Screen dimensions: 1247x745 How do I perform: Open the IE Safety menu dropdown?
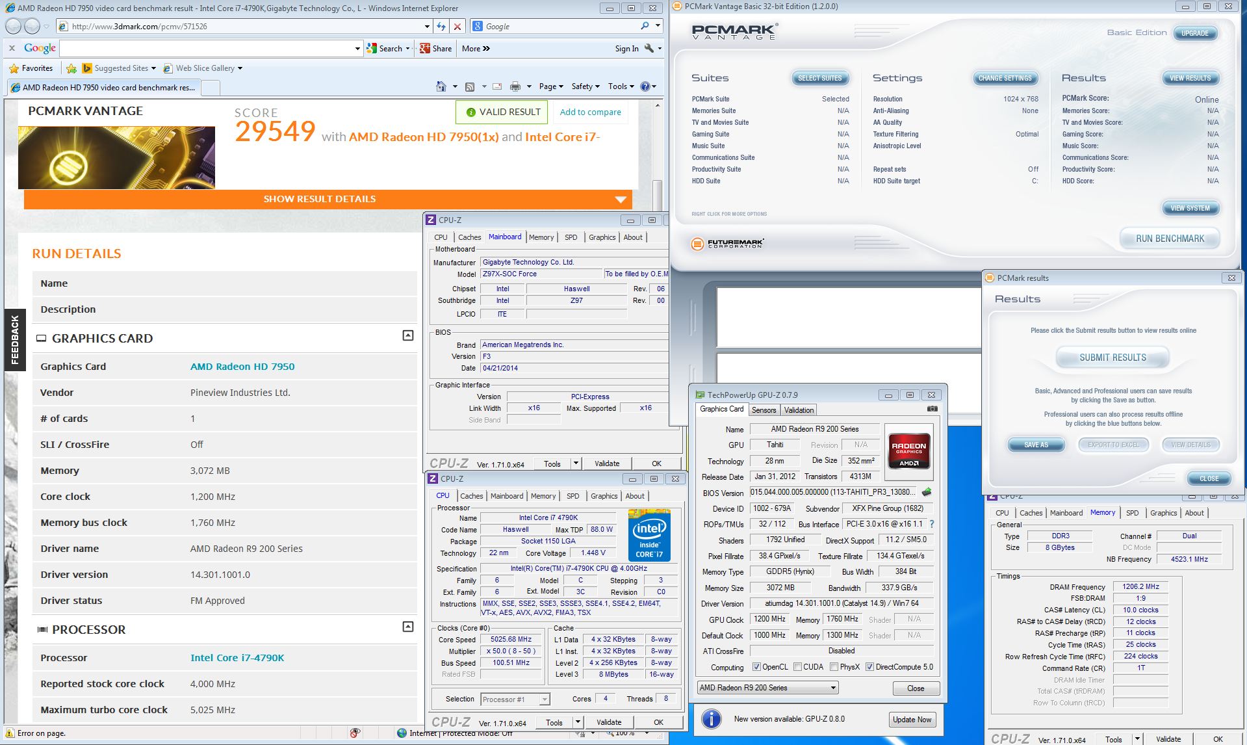pos(585,86)
